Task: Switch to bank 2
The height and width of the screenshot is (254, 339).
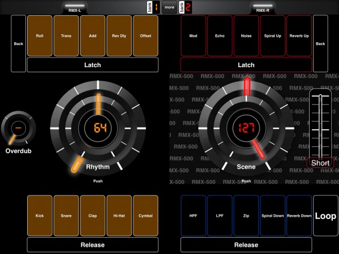Action: (185, 7)
